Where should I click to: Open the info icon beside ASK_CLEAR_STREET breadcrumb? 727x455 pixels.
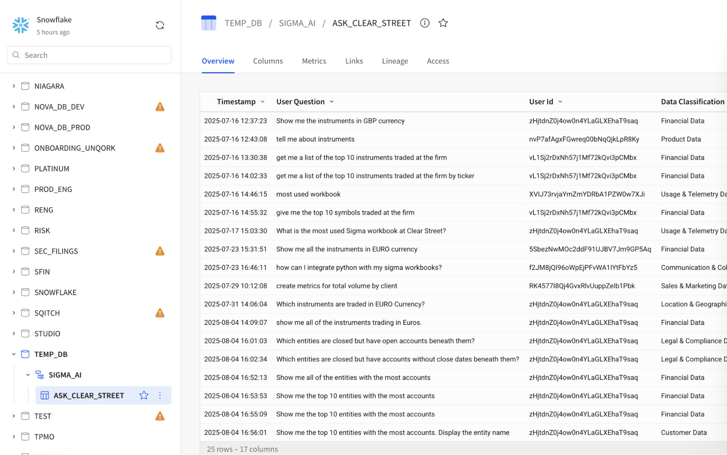coord(424,23)
